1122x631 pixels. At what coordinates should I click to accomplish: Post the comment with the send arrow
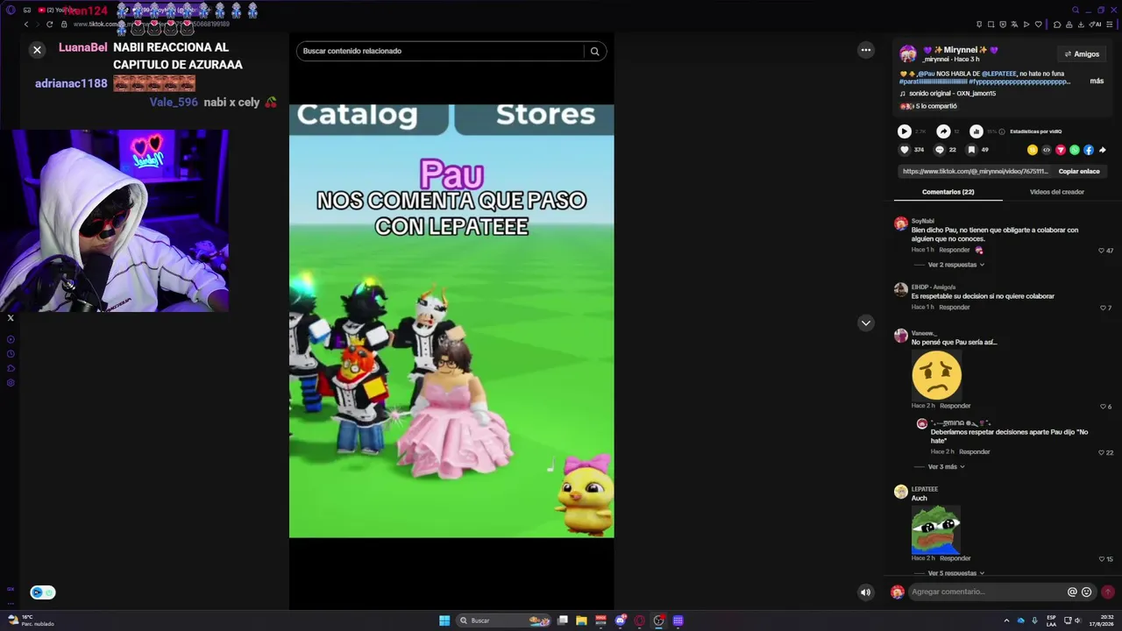[1108, 592]
